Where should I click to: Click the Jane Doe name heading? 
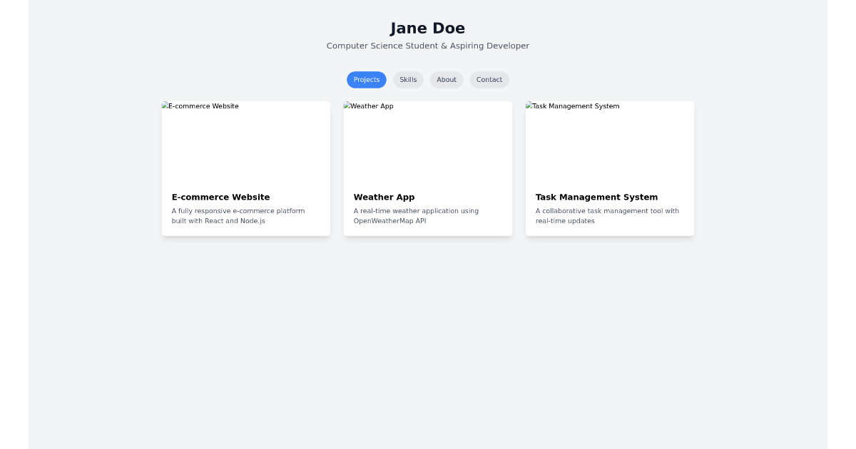[x=427, y=29]
